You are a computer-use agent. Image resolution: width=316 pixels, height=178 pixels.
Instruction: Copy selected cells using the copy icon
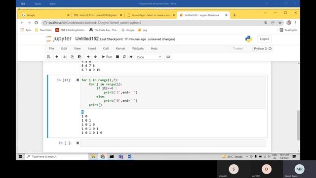[x=72, y=57]
